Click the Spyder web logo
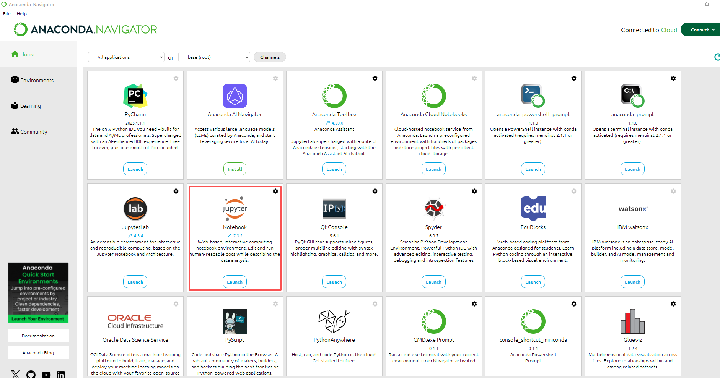 coord(434,209)
